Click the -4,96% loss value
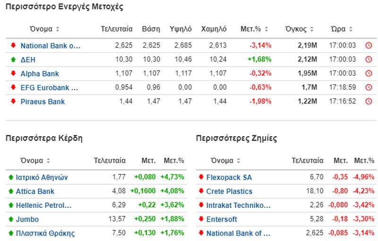Screen dimensions: 378x241 (363, 177)
